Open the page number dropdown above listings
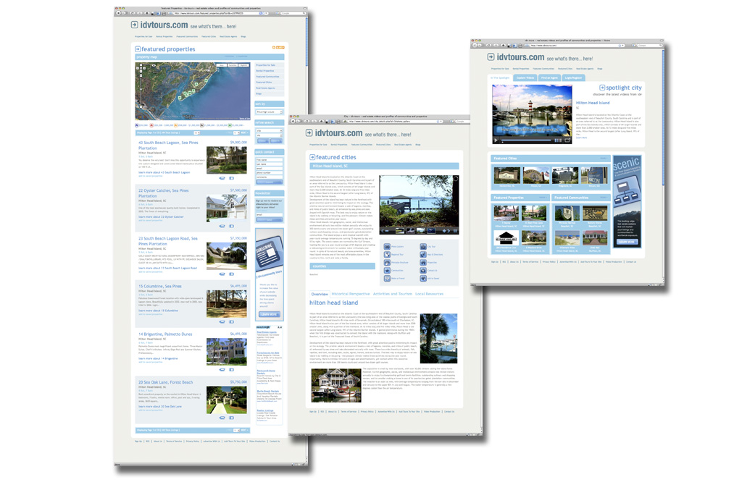 [x=235, y=132]
